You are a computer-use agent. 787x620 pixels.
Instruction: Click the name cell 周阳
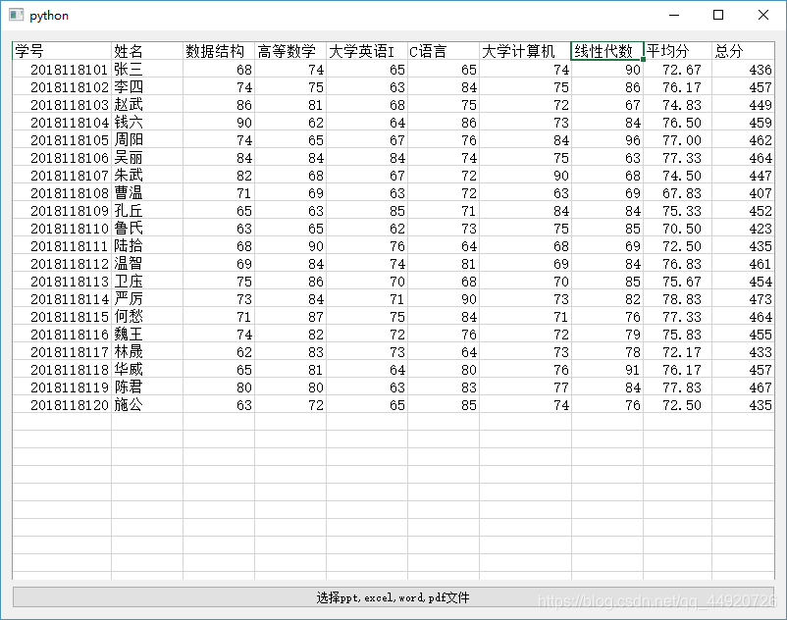tap(147, 139)
